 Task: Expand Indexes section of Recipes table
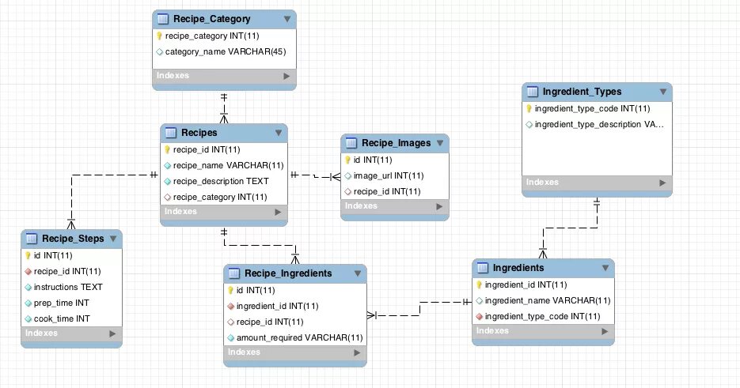[x=278, y=212]
